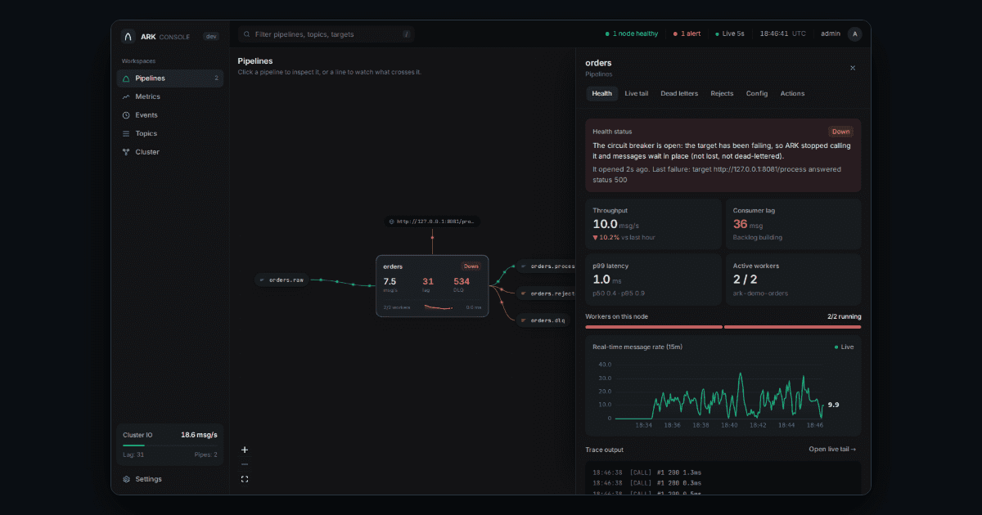
Task: Click the '1 alert' indicator
Action: (687, 34)
